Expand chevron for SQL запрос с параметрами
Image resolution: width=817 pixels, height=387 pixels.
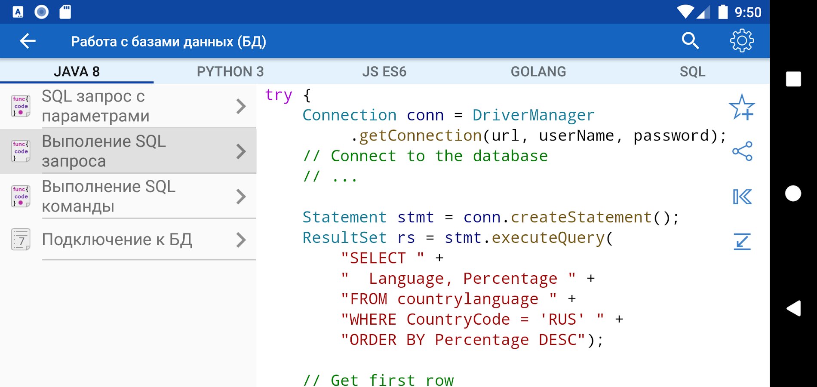(x=241, y=106)
